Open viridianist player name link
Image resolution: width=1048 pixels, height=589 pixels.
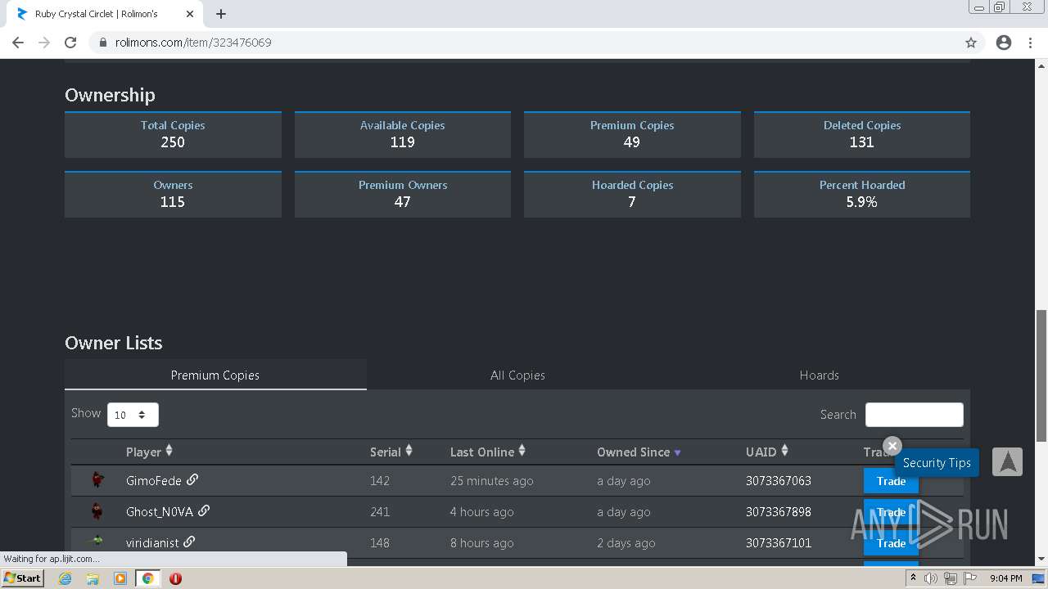[152, 542]
